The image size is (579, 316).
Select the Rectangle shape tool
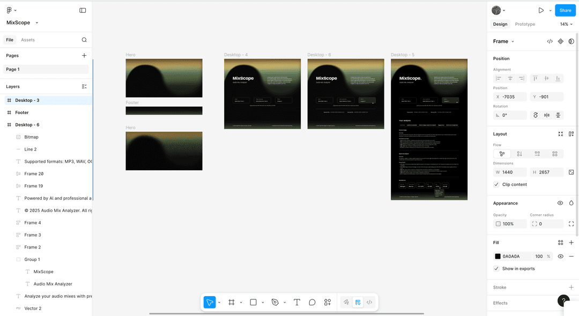coord(253,302)
